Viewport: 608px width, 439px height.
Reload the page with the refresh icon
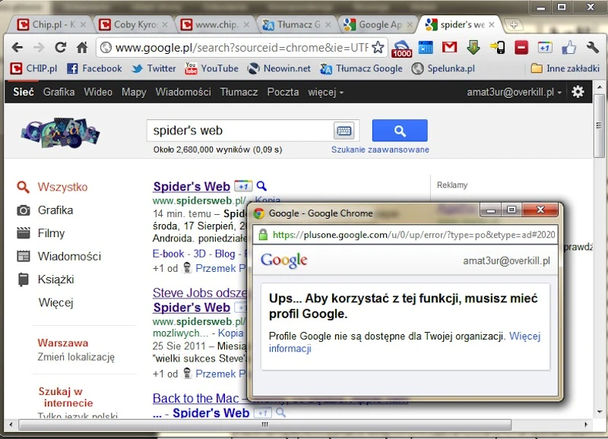(x=60, y=47)
